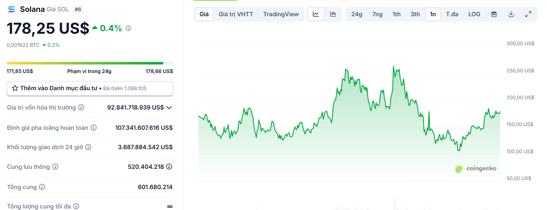Click Thêm vào Danh mục đầu tư button
This screenshot has height=210, width=547.
point(90,88)
